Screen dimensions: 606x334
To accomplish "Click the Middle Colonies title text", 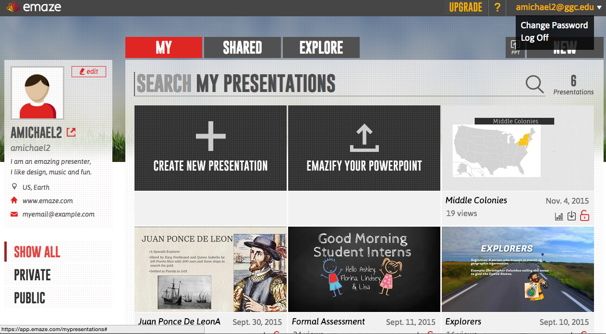I will coord(476,200).
